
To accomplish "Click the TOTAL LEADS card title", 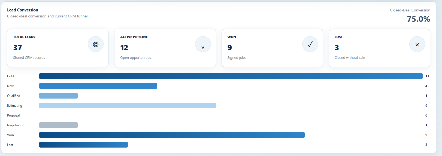I will pos(24,37).
